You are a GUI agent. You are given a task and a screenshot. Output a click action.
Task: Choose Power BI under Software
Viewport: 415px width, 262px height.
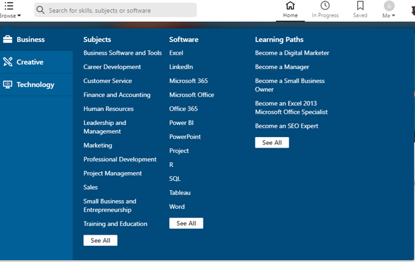182,123
